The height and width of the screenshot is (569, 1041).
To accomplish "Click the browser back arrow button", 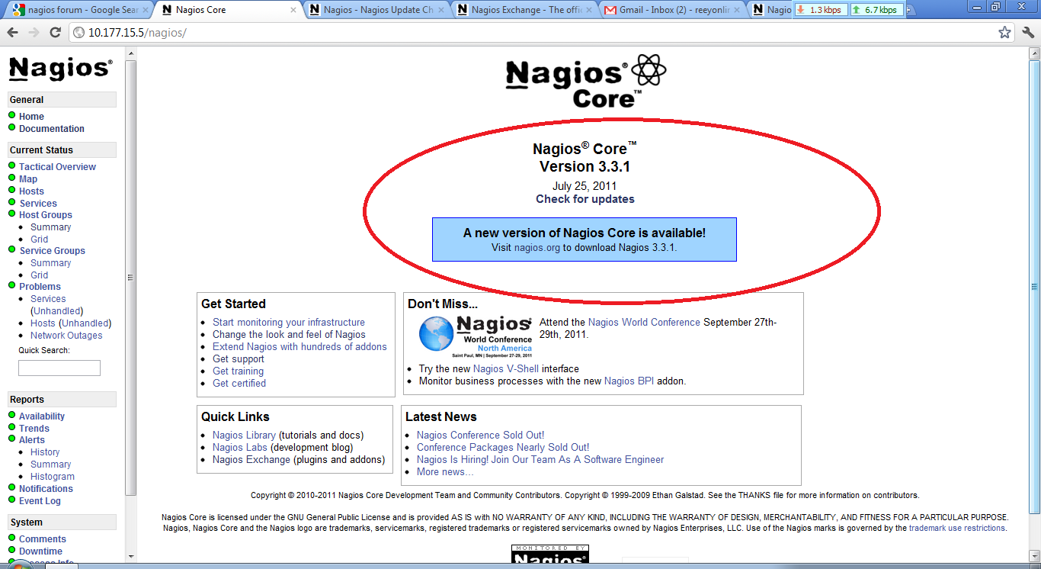I will [x=12, y=33].
